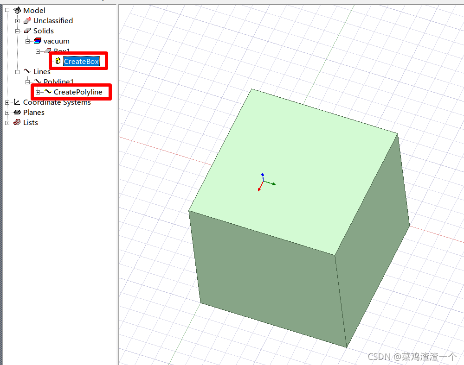Select the Planes label
This screenshot has height=365, width=464.
(34, 113)
